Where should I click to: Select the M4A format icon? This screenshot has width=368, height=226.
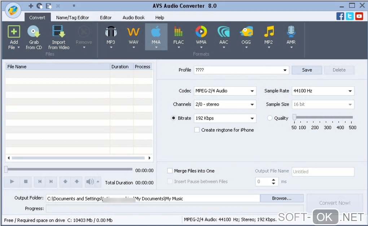click(x=156, y=32)
